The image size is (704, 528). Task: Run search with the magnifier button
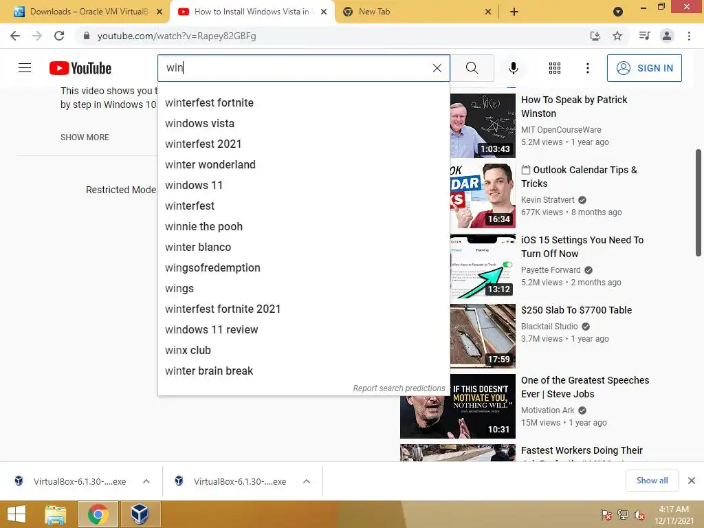click(x=472, y=68)
